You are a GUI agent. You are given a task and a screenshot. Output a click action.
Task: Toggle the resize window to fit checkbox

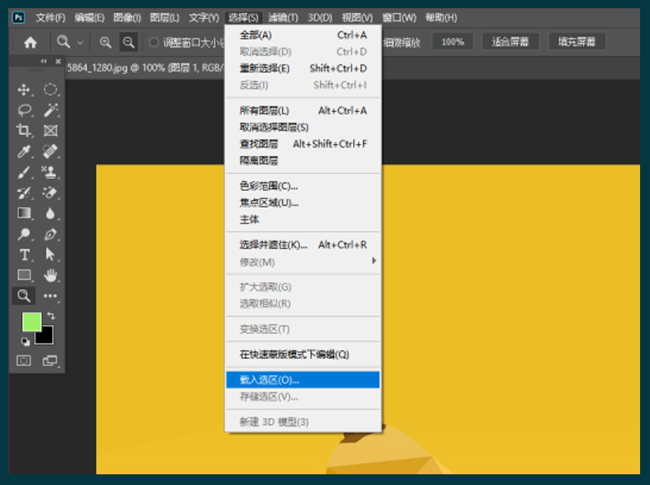click(153, 42)
